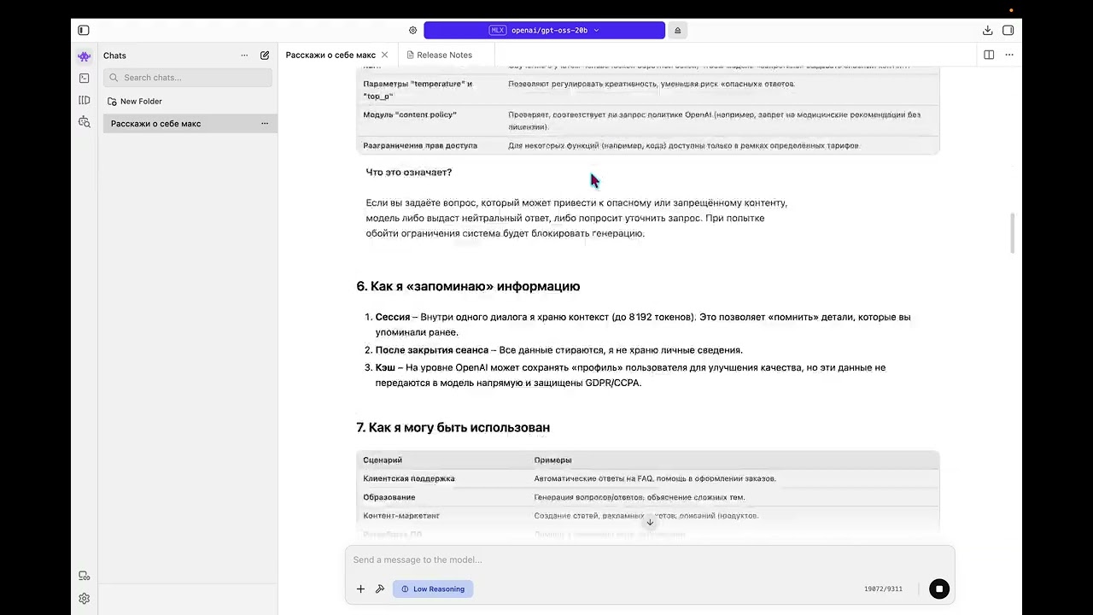Open the Chat view robot icon
This screenshot has width=1093, height=615.
coord(85,56)
